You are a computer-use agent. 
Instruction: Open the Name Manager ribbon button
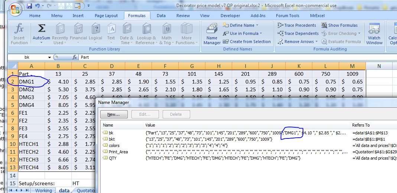tap(212, 34)
